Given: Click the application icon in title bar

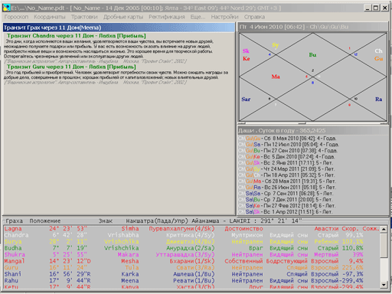Looking at the screenshot, I should [x=7, y=8].
